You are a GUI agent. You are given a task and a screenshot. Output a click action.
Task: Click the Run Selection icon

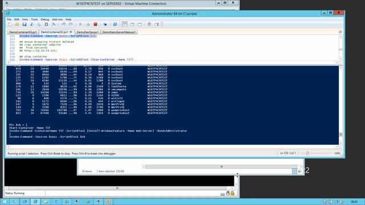tap(88, 24)
